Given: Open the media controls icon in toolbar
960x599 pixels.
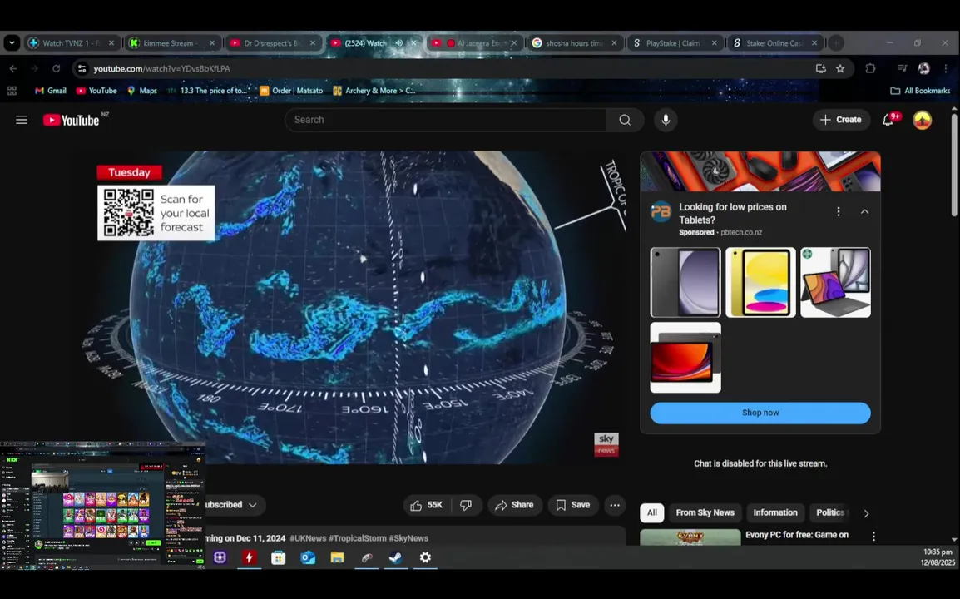Looking at the screenshot, I should [x=902, y=68].
